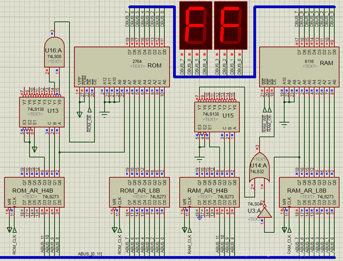Select the 2764 ROM chip

(122, 65)
